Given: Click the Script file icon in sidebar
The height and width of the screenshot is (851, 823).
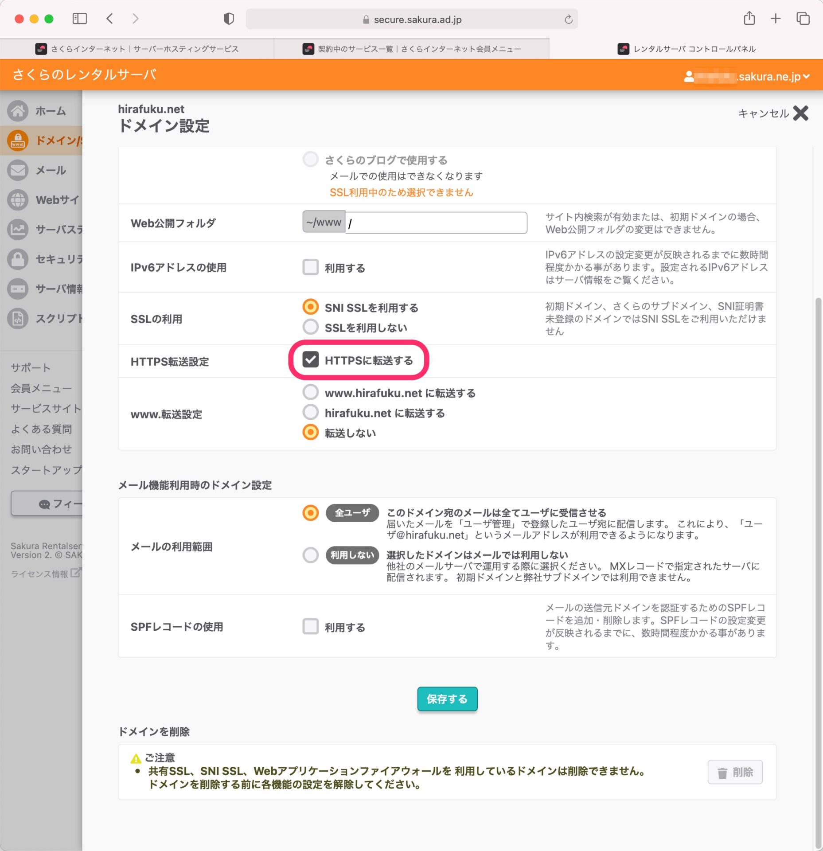Looking at the screenshot, I should click(x=18, y=318).
